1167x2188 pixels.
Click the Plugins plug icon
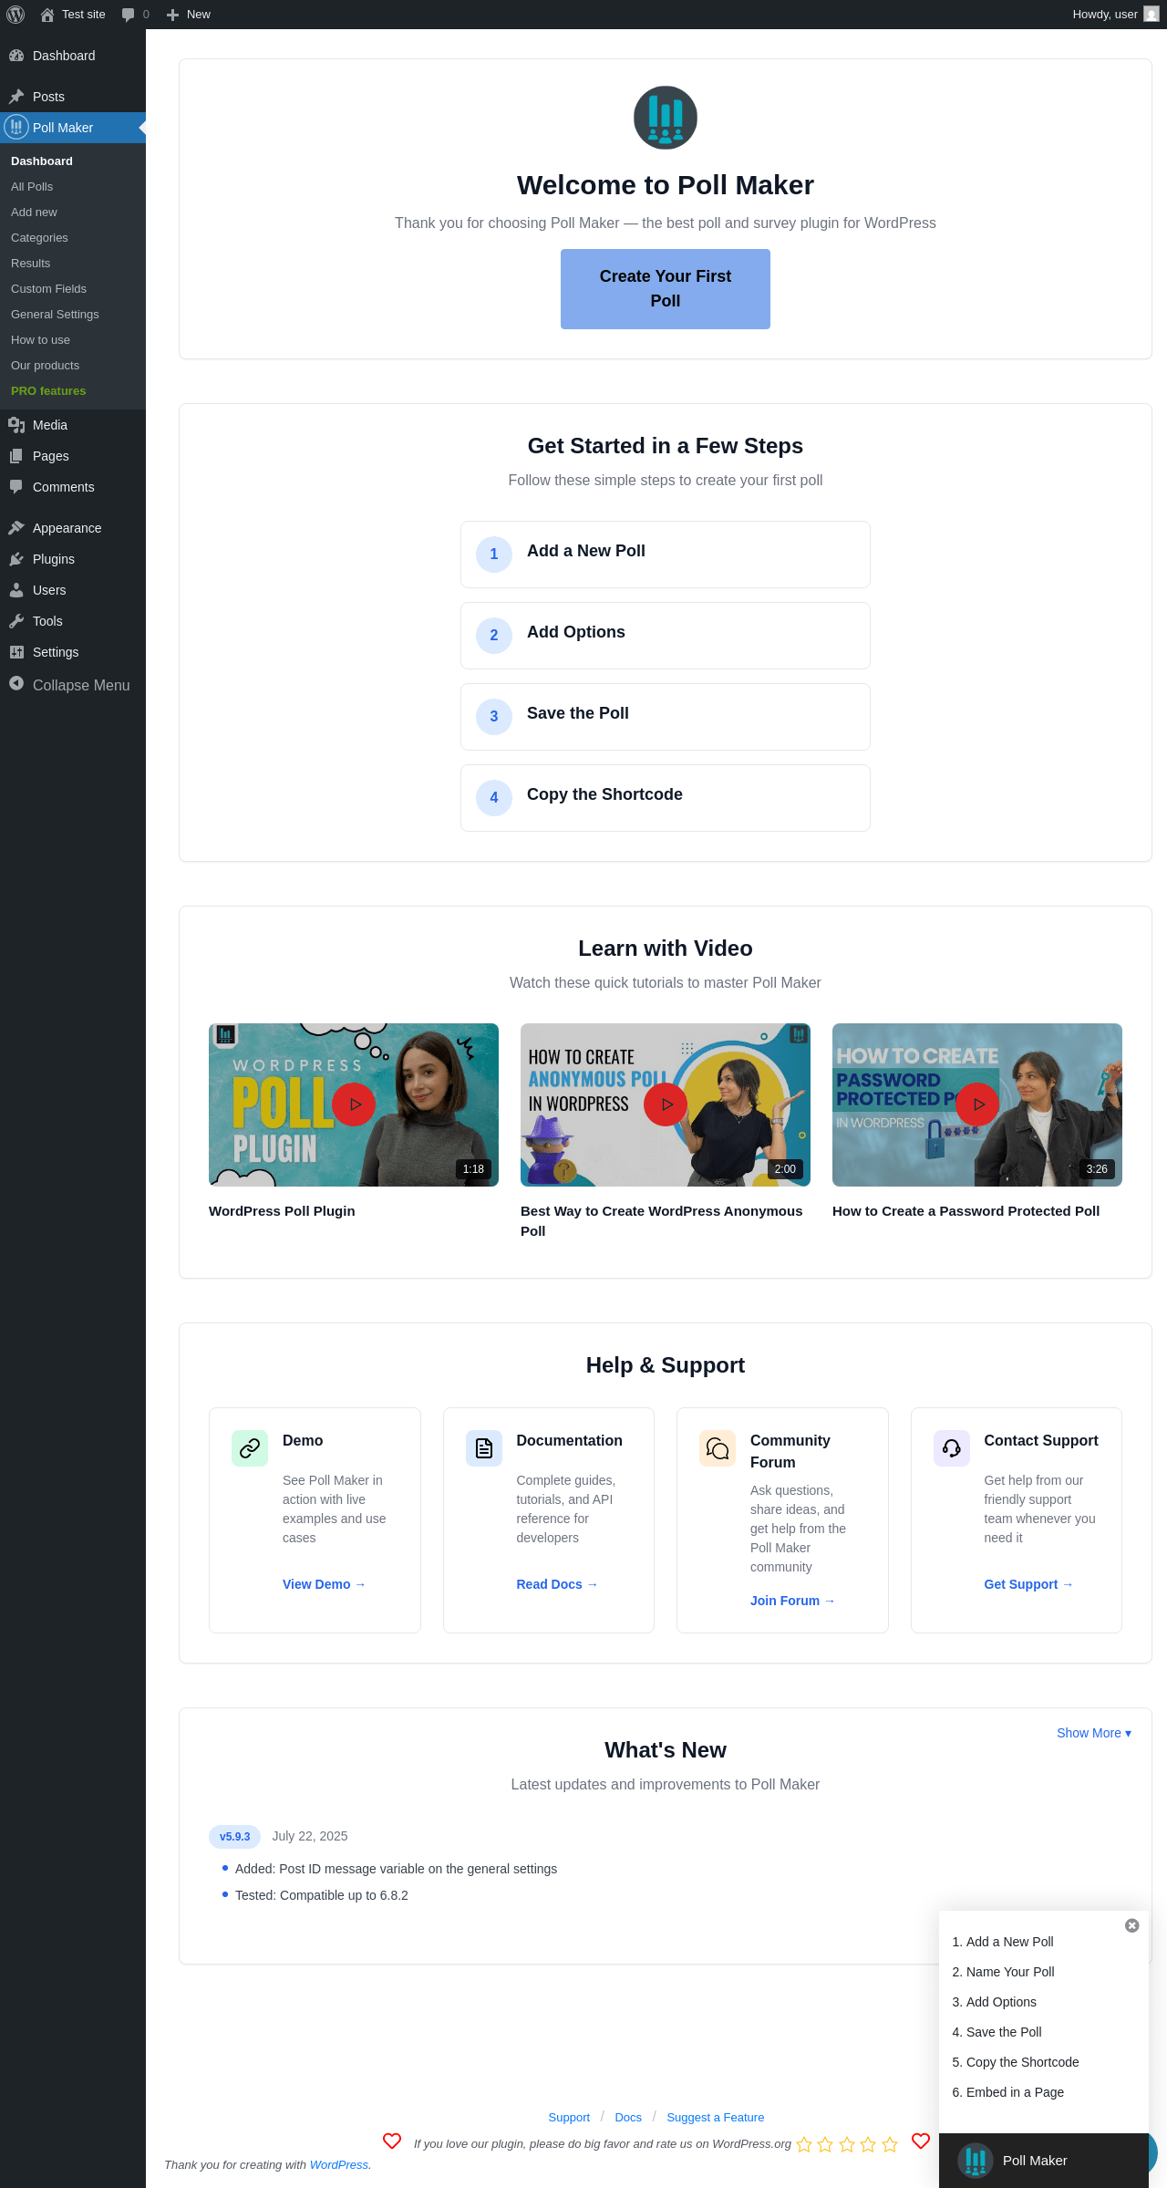(16, 559)
